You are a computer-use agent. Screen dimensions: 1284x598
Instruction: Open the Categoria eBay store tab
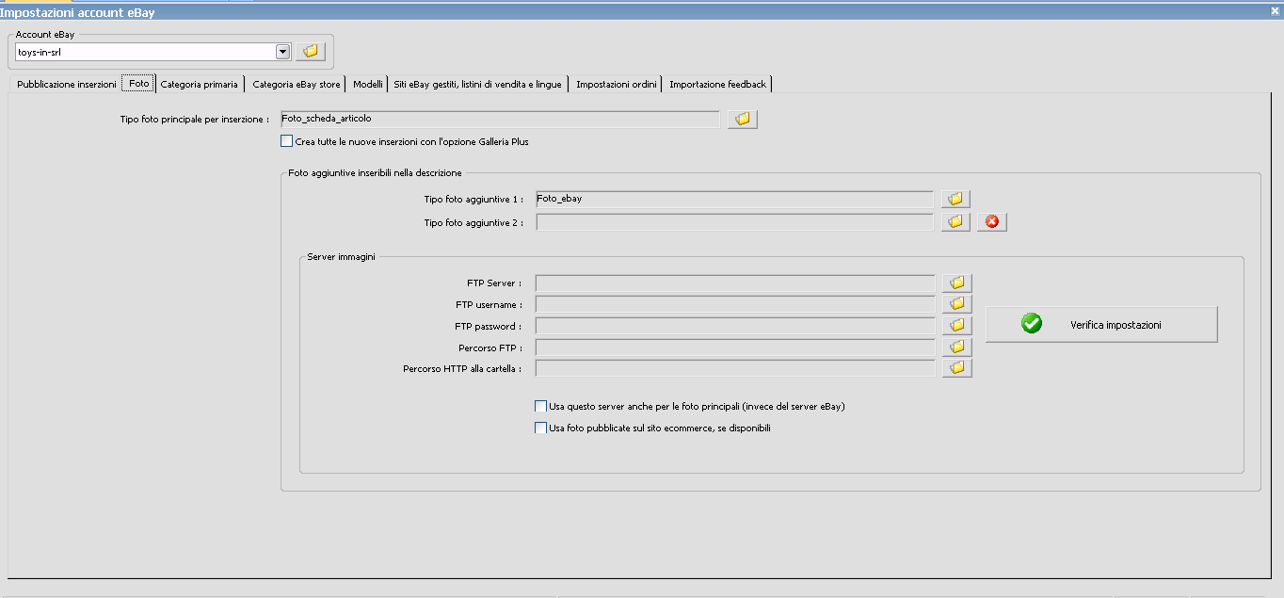pos(297,84)
